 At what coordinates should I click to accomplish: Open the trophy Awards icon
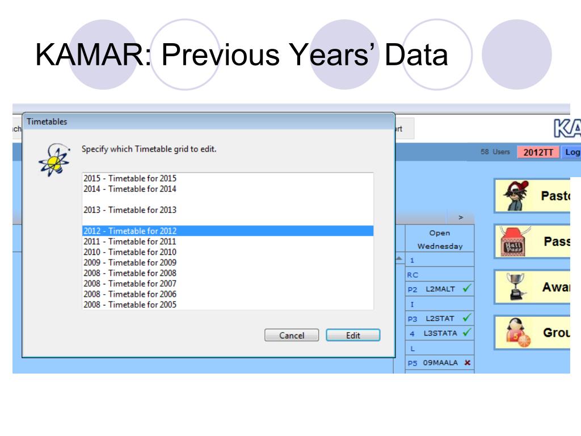click(x=516, y=287)
